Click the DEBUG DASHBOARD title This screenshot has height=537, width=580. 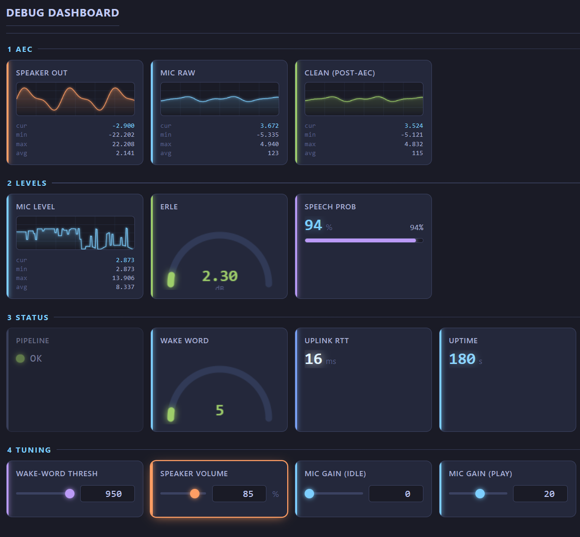[63, 13]
